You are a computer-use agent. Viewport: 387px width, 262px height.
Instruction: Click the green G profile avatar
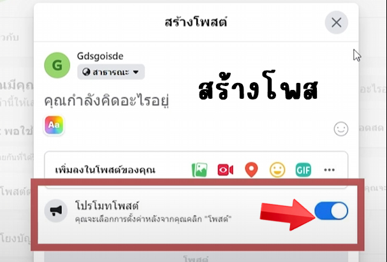(x=57, y=66)
